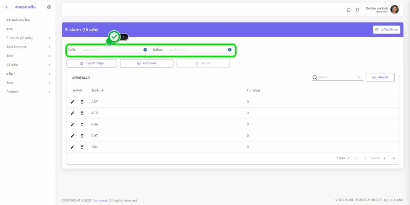The width and height of the screenshot is (410, 205).
Task: Go to next page in table pagination
Action: pos(385,158)
